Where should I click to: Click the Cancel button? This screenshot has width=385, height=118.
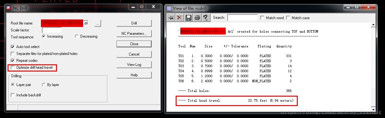pyautogui.click(x=134, y=54)
